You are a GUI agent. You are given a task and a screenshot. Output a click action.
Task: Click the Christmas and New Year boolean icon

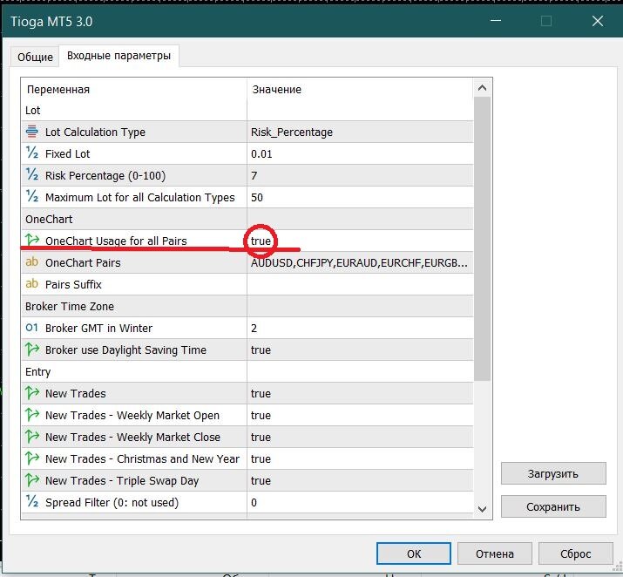[x=31, y=458]
